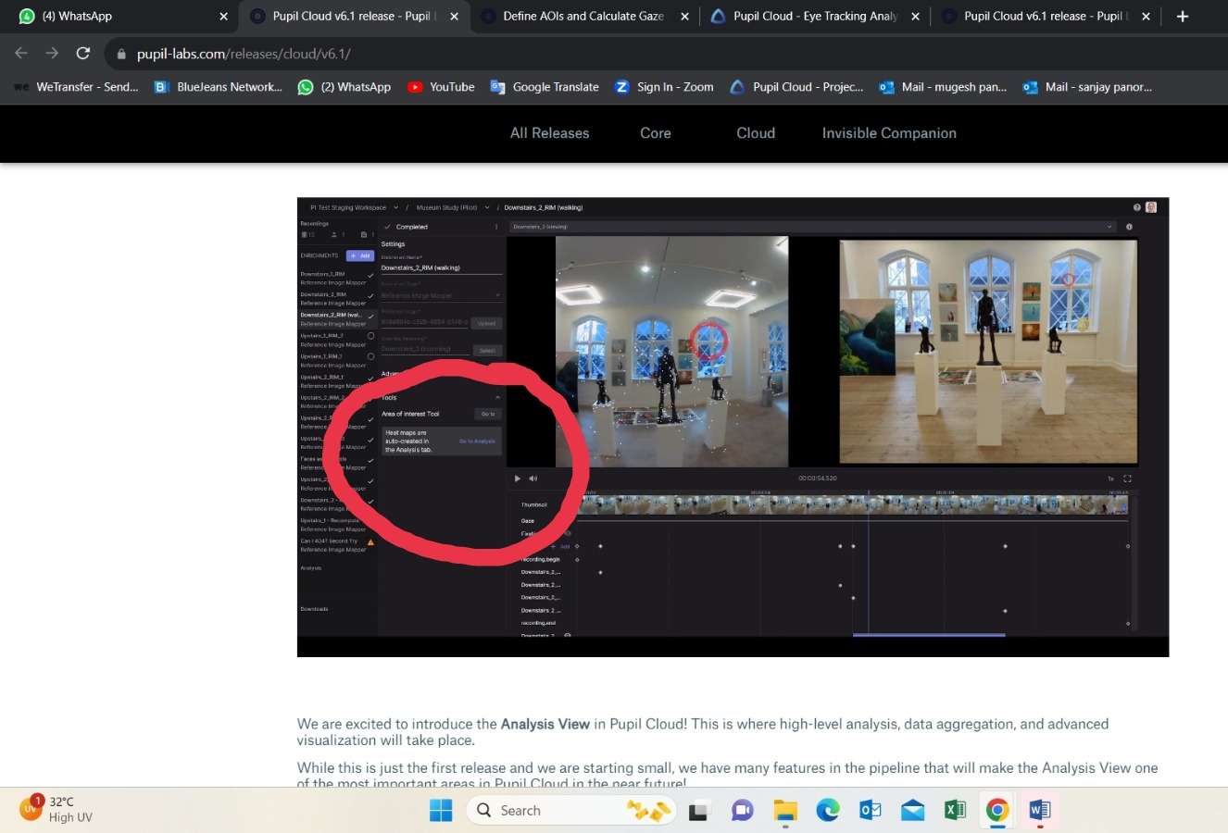
Task: Click the bold Analysis View text
Action: click(x=545, y=724)
